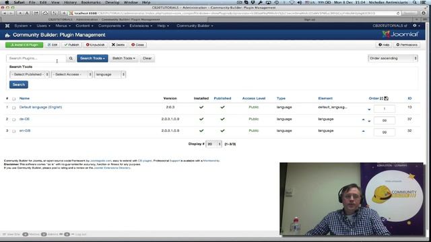This screenshot has height=242, width=431.
Task: Open the Select Published filter dropdown
Action: [30, 75]
